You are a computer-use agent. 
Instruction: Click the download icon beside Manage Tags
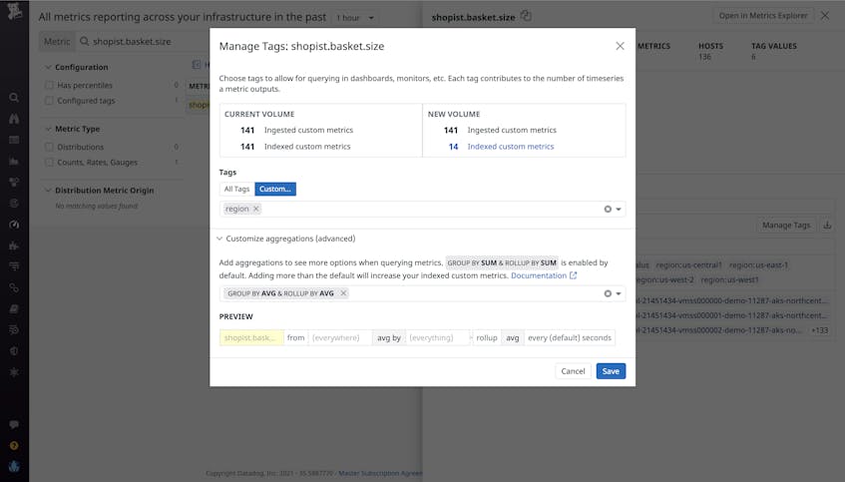[x=827, y=225]
